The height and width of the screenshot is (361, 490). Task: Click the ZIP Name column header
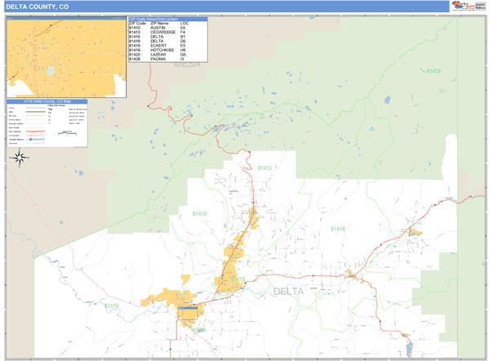click(x=159, y=24)
